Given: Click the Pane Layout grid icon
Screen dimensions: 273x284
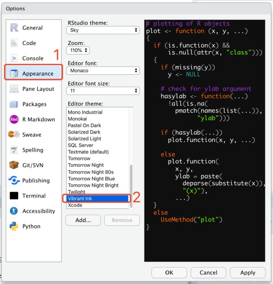Looking at the screenshot, I should point(14,89).
